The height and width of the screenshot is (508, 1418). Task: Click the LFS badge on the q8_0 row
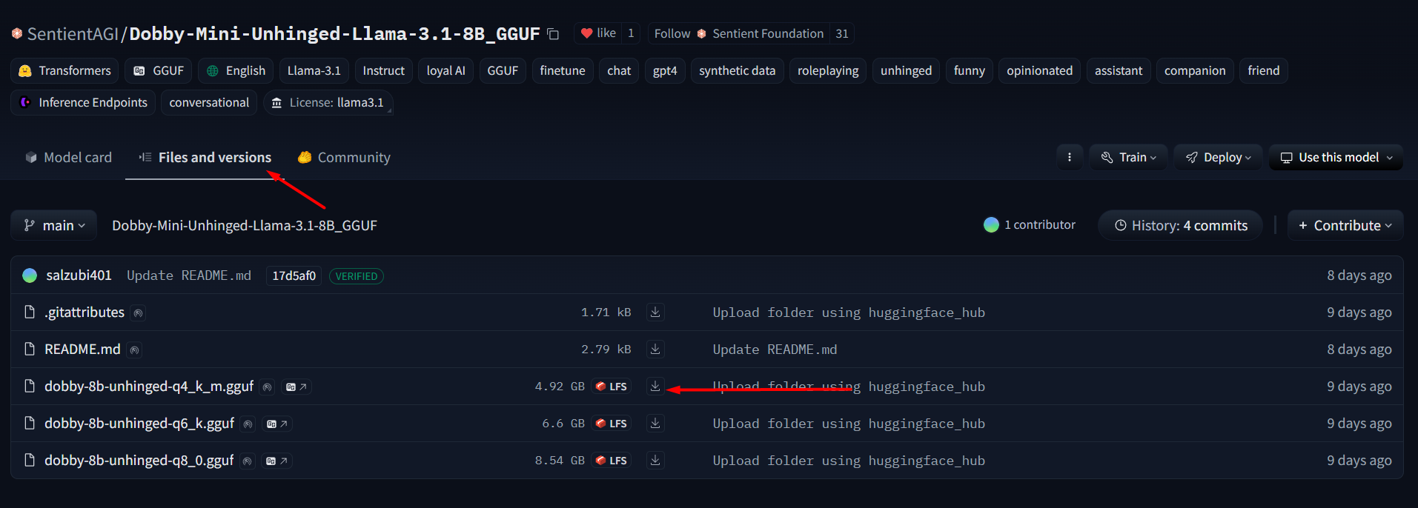612,461
